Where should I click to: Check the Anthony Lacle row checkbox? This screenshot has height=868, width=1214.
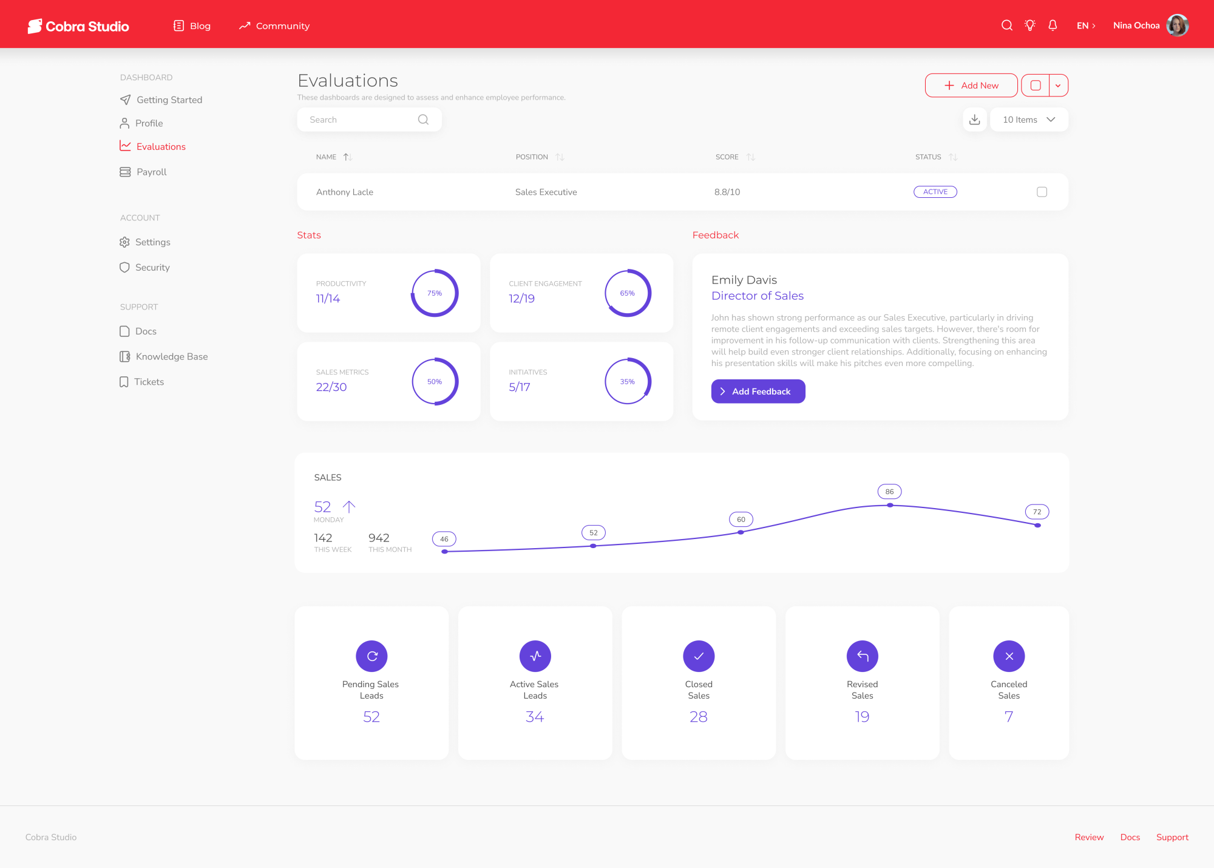pos(1042,192)
